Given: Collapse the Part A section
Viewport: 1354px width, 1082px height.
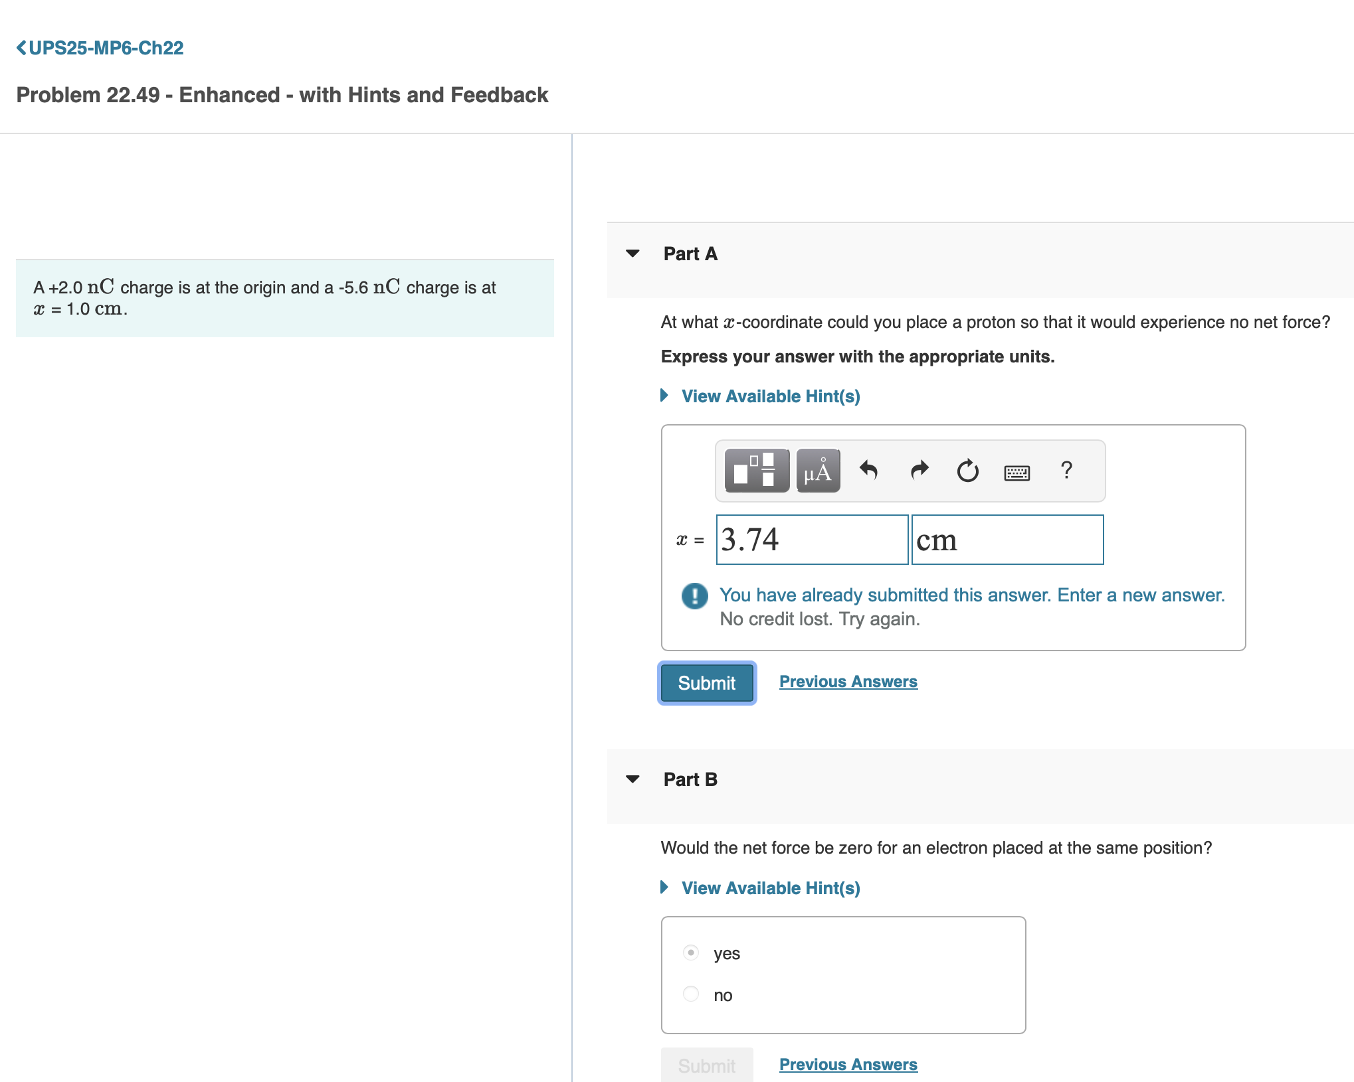Looking at the screenshot, I should point(632,253).
